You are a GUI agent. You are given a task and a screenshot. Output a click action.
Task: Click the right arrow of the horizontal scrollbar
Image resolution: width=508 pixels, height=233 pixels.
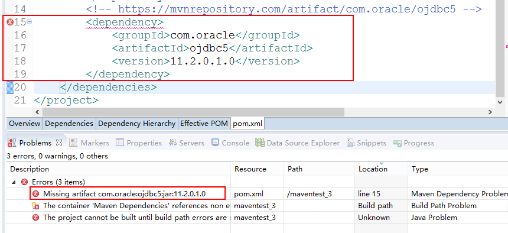coord(490,112)
